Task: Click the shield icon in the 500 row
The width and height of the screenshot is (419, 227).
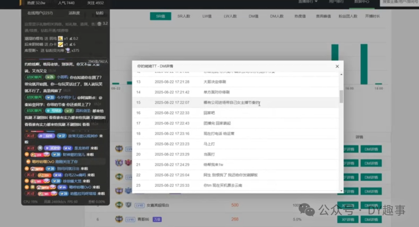Action: (128, 205)
